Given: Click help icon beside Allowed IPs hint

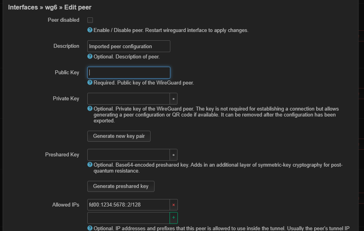Looking at the screenshot, I should click(x=90, y=228).
